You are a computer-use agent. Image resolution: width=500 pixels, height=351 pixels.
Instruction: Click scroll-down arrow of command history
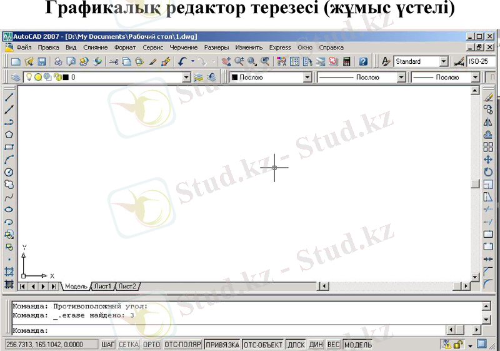click(486, 319)
